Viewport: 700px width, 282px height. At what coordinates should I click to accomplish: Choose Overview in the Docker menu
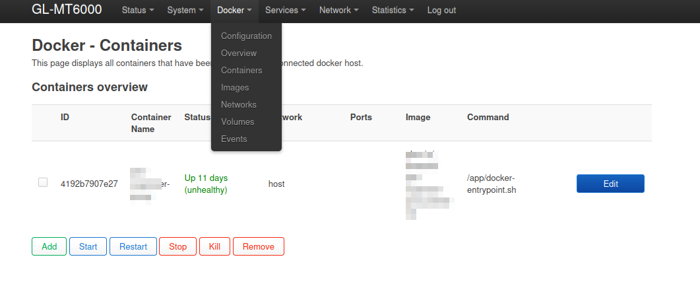click(239, 53)
